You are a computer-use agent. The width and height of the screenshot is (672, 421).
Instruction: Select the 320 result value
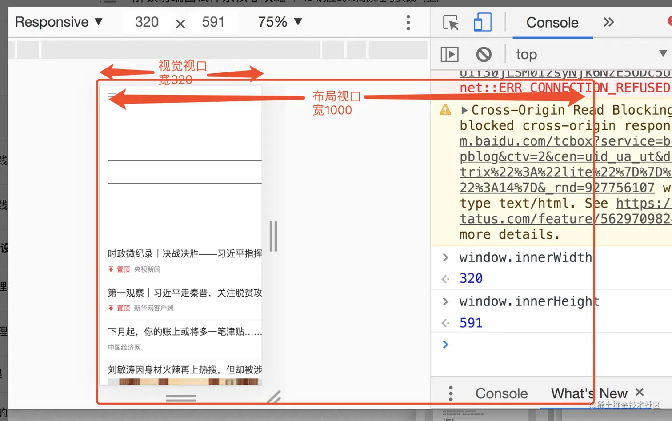click(x=471, y=278)
